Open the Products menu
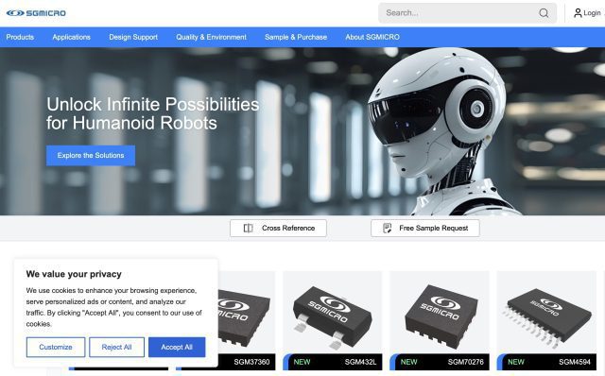The width and height of the screenshot is (605, 376). pos(20,37)
